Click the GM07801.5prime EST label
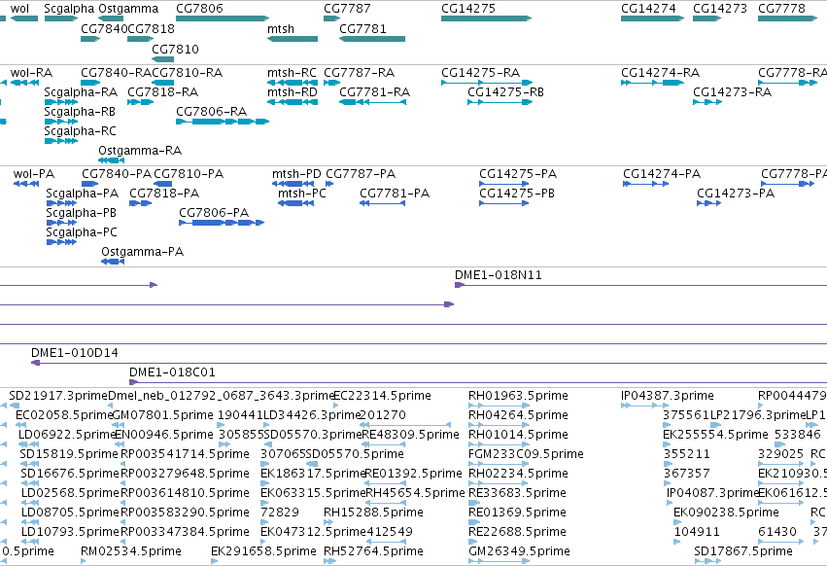The height and width of the screenshot is (566, 827). 163,415
